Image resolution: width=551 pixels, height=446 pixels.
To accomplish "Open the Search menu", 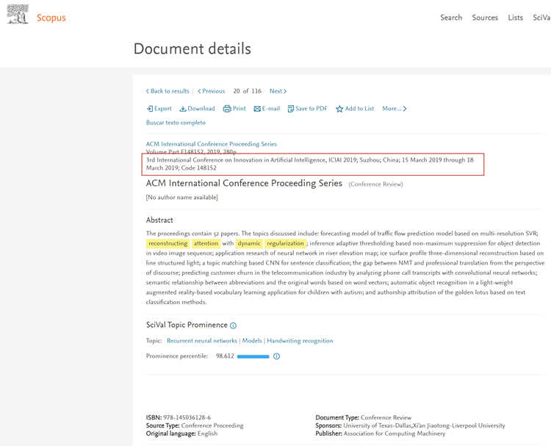I will [x=451, y=18].
